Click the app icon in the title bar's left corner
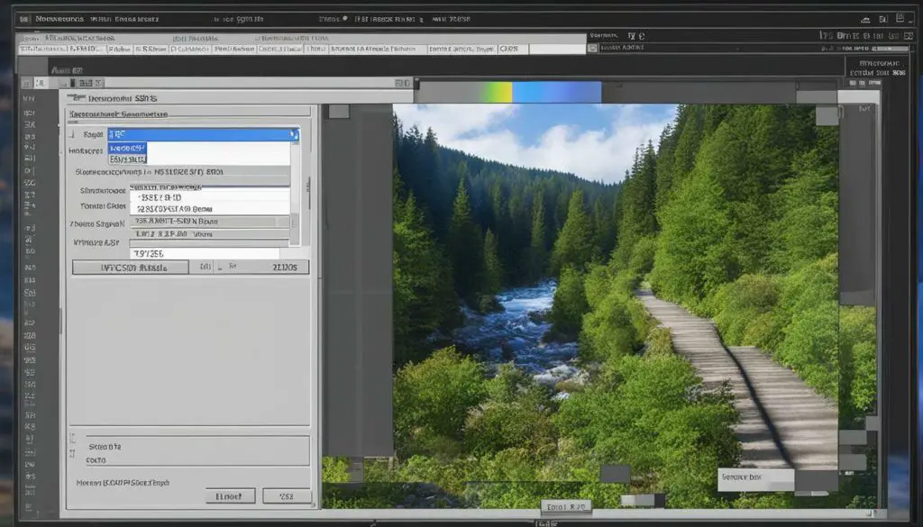 [x=23, y=19]
